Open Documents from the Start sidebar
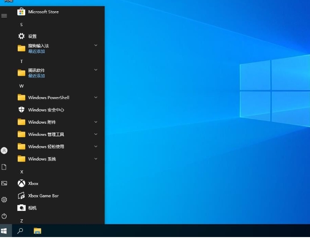 tap(4, 167)
